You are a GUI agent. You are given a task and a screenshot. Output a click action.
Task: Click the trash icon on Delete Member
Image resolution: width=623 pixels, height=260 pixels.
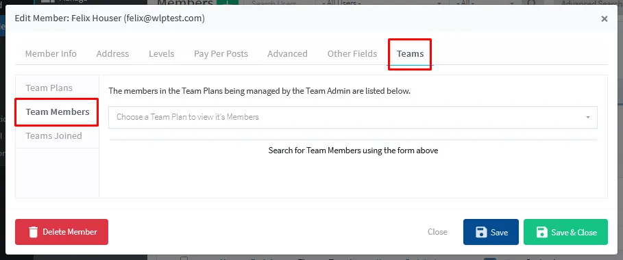(x=34, y=232)
